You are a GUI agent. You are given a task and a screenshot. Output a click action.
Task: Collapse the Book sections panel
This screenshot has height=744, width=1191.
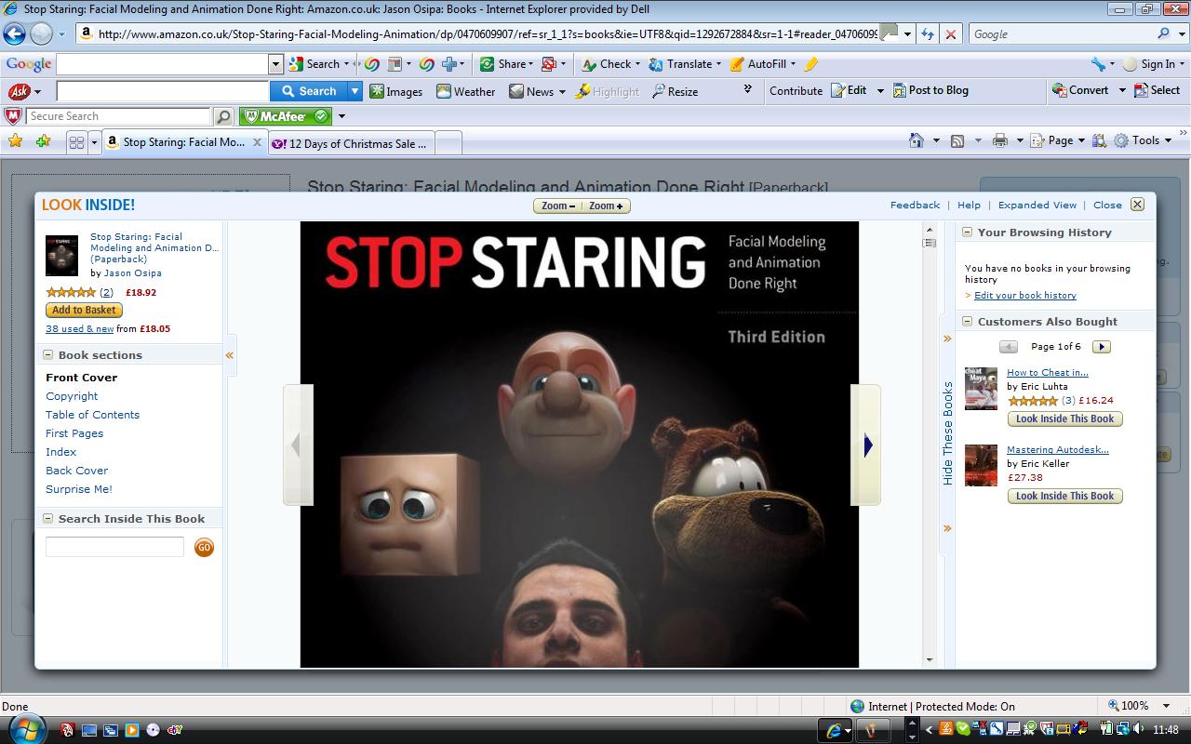(x=47, y=355)
